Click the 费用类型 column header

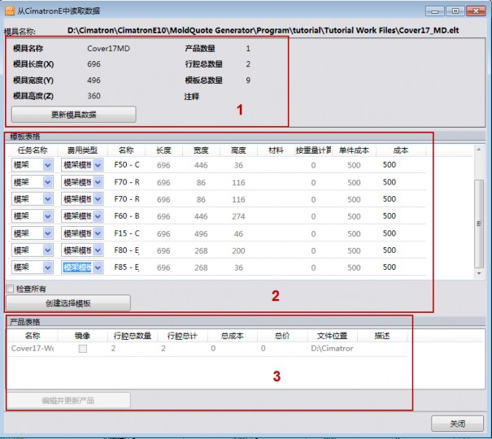(82, 150)
